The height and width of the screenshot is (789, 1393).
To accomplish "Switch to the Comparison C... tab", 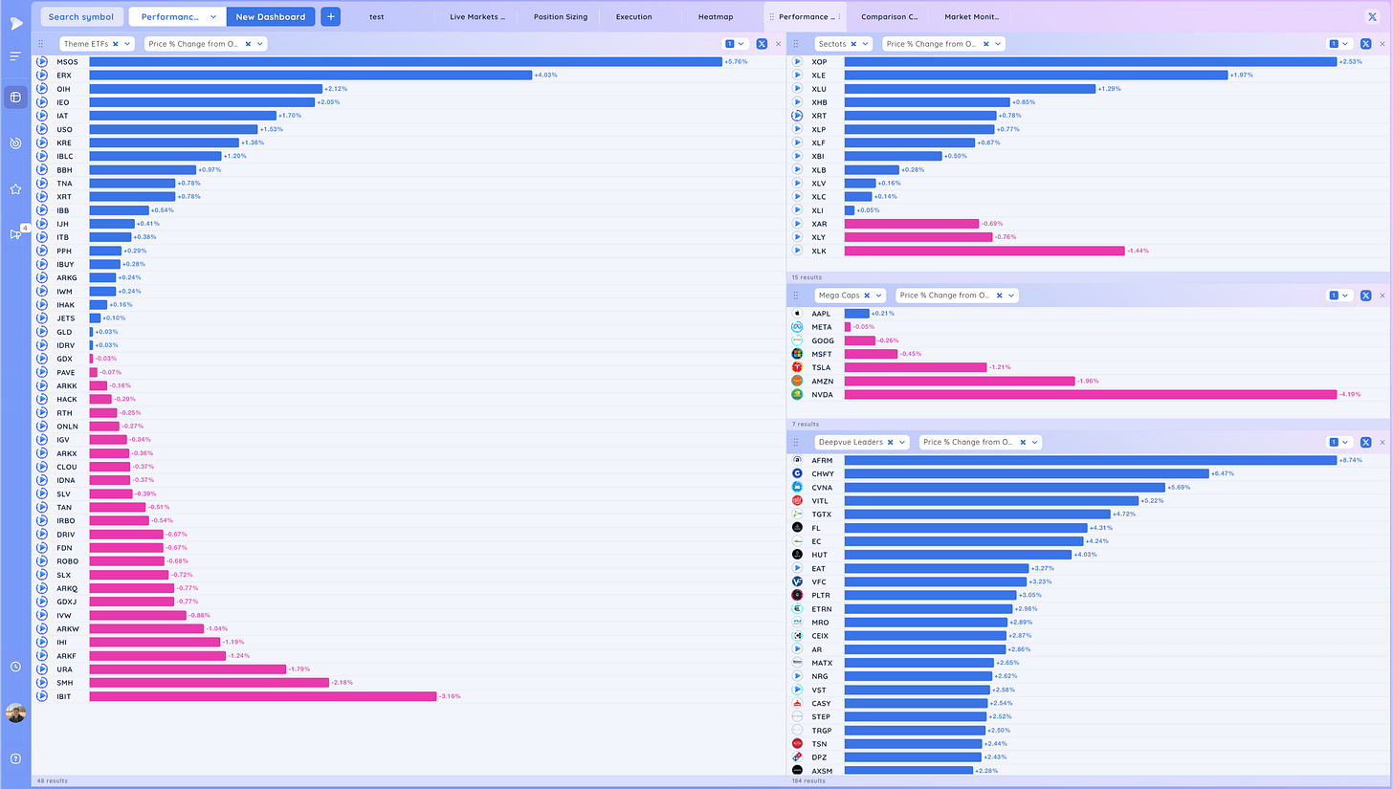I will point(889,16).
